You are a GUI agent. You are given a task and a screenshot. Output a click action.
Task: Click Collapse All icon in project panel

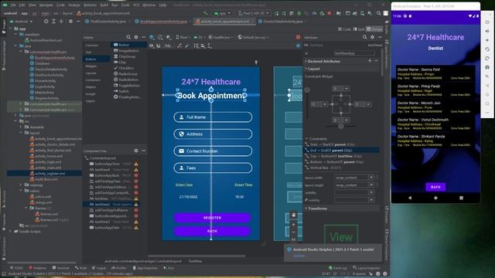pos(61,22)
